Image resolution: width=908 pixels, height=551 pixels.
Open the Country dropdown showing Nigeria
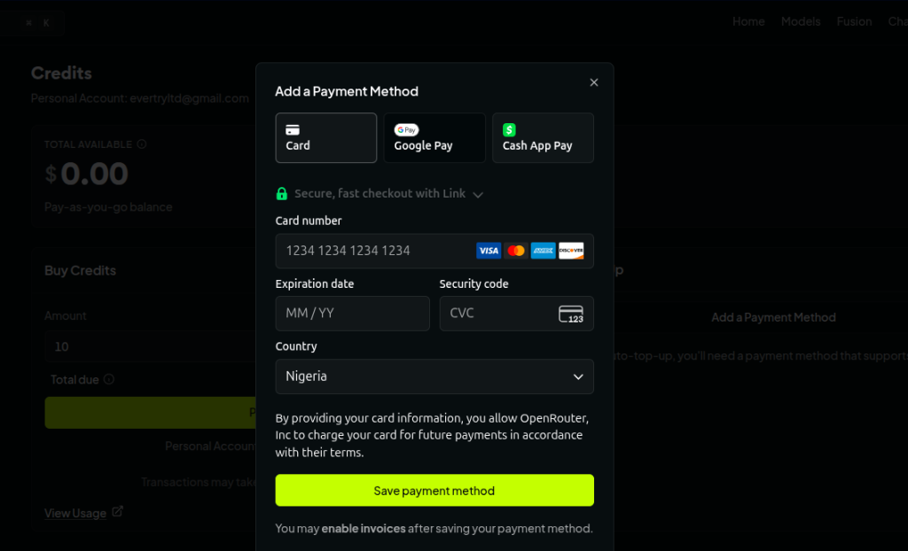click(x=434, y=376)
